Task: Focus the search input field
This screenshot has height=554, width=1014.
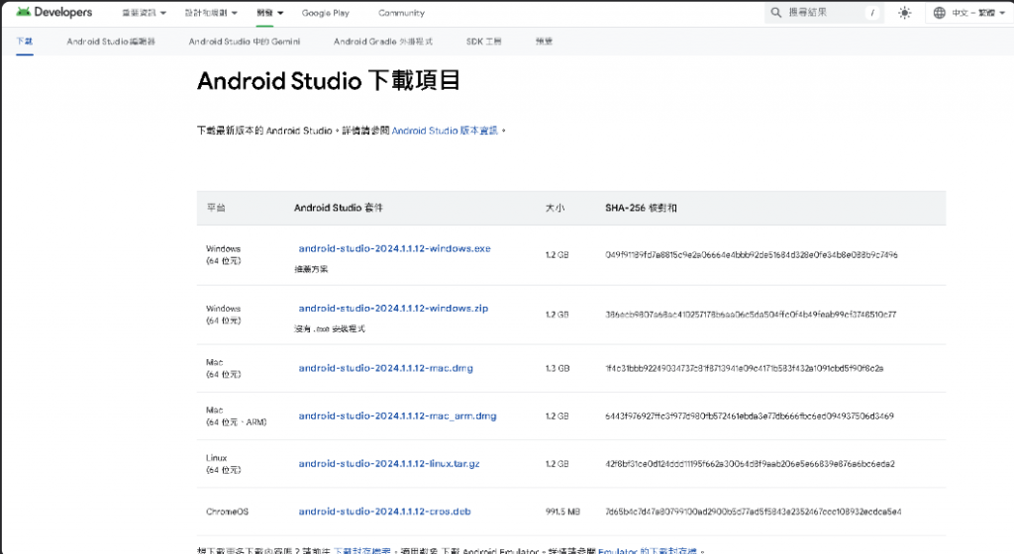Action: 823,13
